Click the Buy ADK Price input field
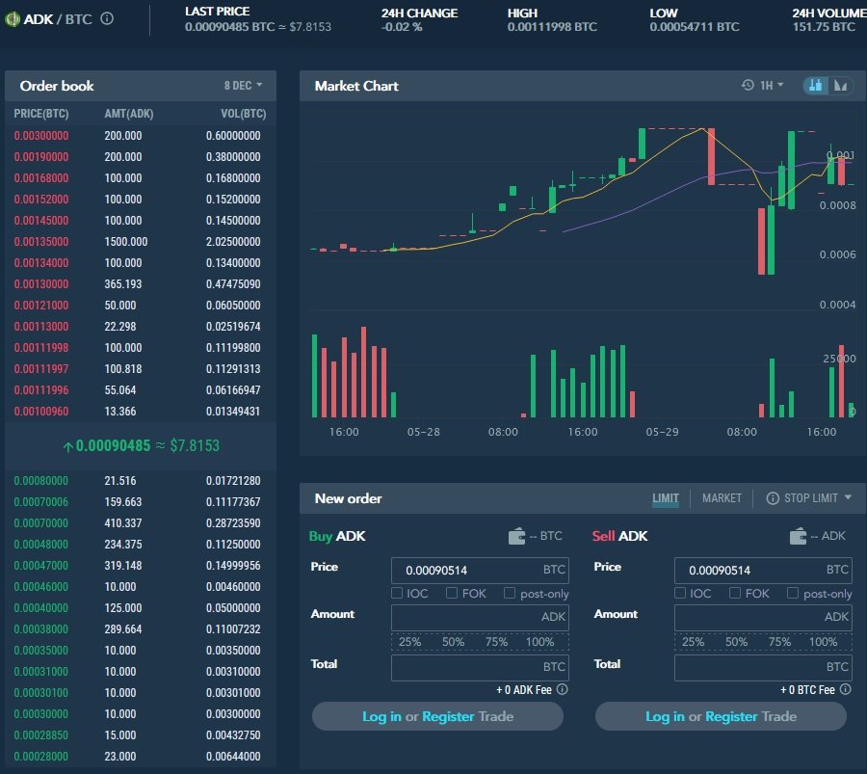 [480, 571]
